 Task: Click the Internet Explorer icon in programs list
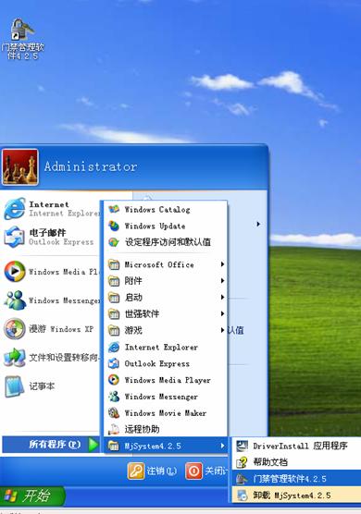pyautogui.click(x=114, y=347)
